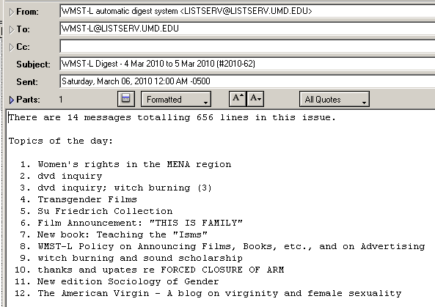The width and height of the screenshot is (435, 307).
Task: Click the 'Sent:' label
Action: [27, 82]
